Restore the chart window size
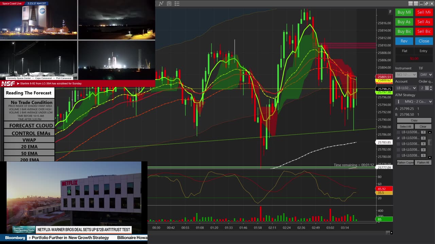The height and width of the screenshot is (244, 435). click(x=426, y=4)
